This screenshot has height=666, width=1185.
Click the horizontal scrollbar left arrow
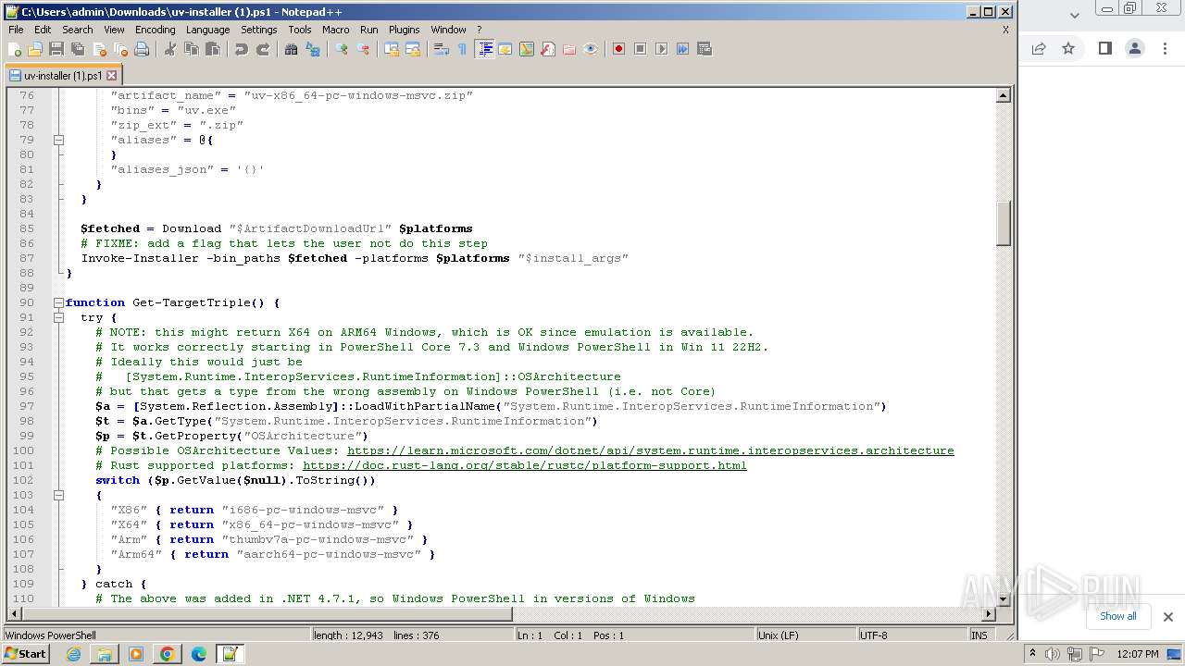point(14,613)
